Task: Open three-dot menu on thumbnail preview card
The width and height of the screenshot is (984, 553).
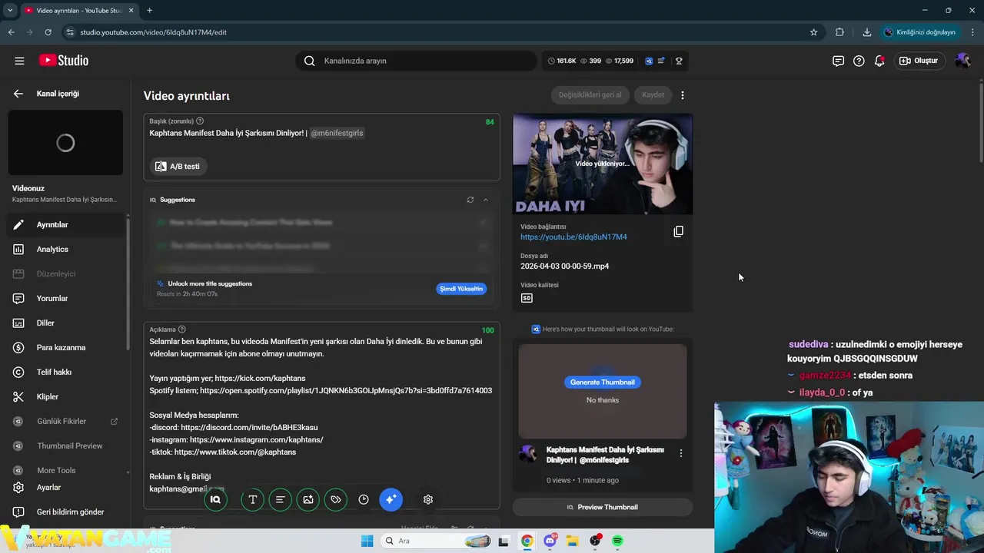Action: pos(680,454)
